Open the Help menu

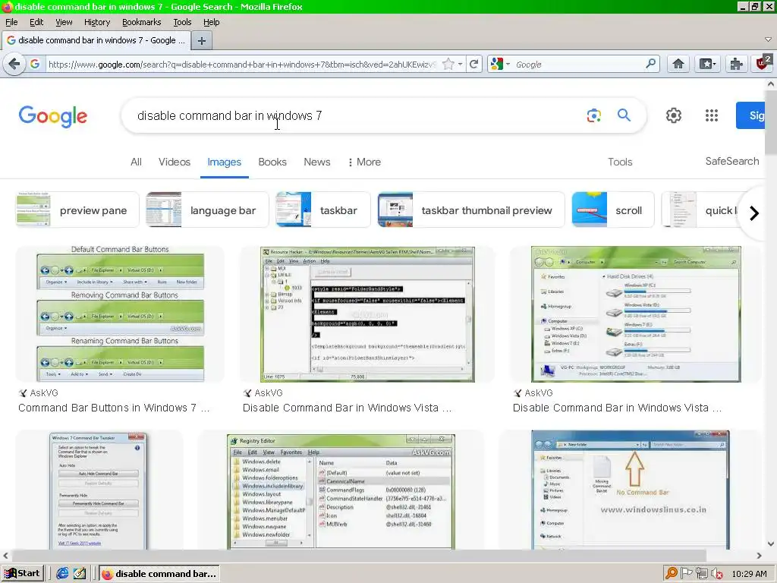click(x=211, y=22)
